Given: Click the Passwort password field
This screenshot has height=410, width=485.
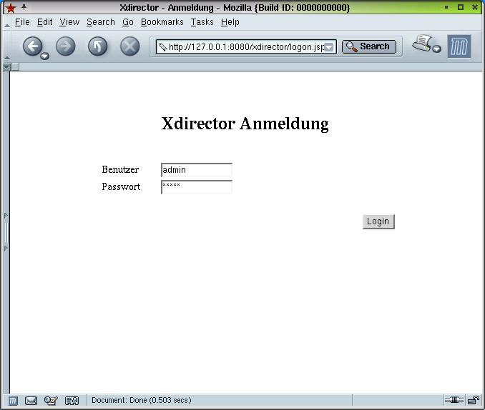Looking at the screenshot, I should [x=197, y=187].
